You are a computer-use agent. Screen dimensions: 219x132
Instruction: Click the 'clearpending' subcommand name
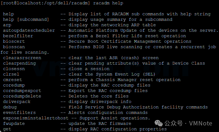19,63
